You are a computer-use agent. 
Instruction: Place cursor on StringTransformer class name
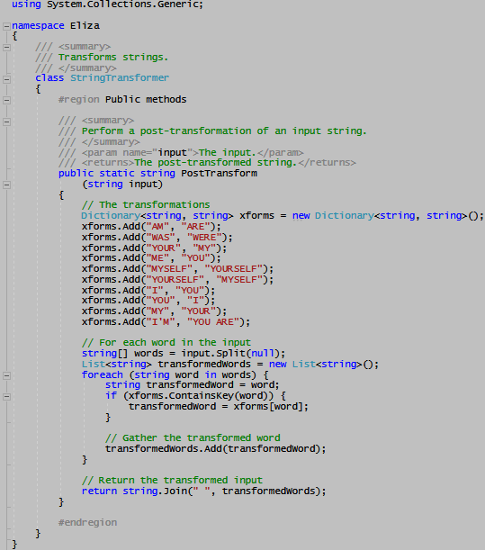[x=120, y=78]
